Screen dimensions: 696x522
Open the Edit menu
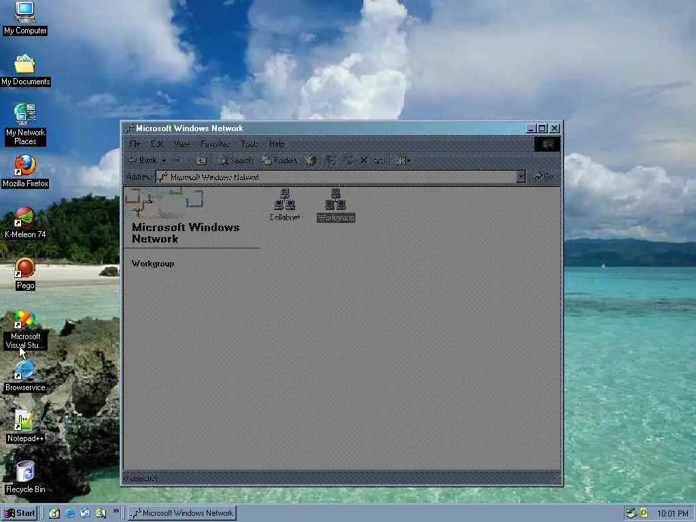(x=157, y=144)
